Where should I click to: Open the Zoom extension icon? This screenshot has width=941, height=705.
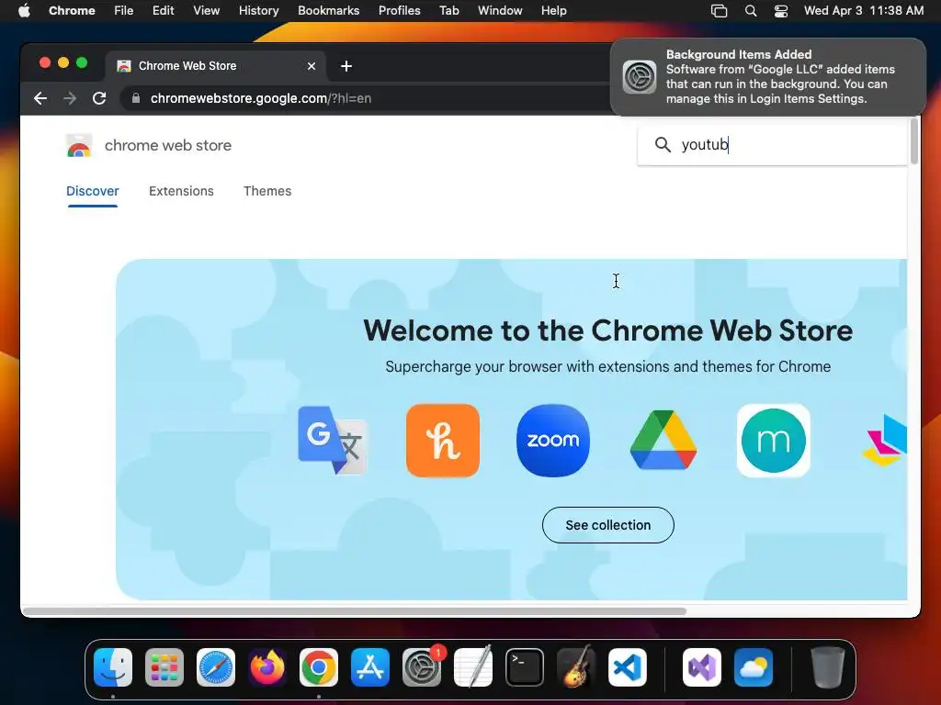[x=552, y=441]
